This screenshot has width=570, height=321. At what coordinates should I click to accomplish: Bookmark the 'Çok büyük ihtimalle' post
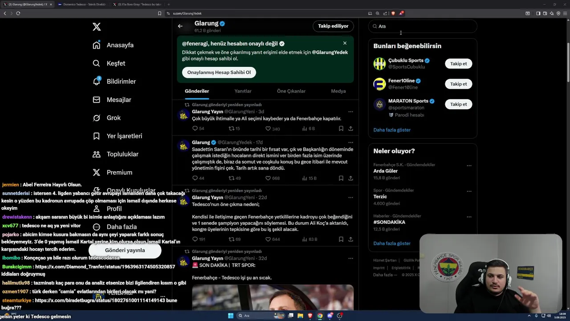point(341,128)
